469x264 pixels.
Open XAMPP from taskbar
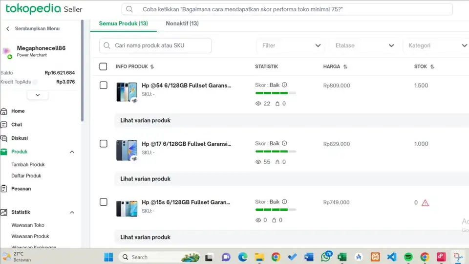click(375, 257)
